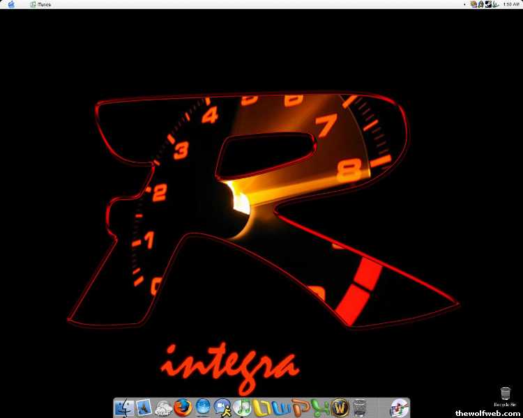Click the black-and-white tray icon
This screenshot has height=418, width=523.
click(488, 4)
